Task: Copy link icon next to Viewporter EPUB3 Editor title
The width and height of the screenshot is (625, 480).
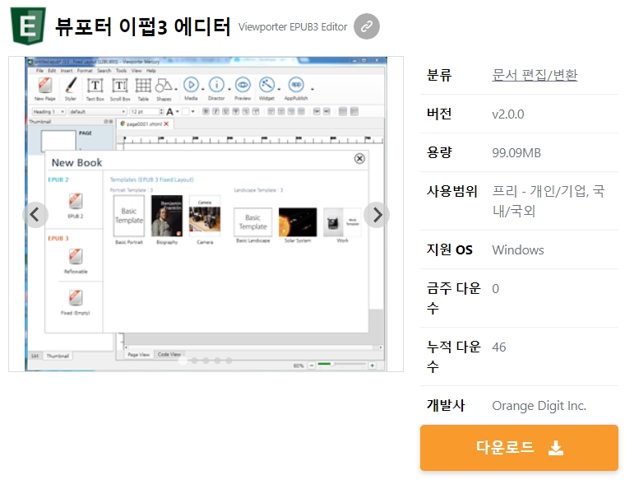Action: pos(366,26)
